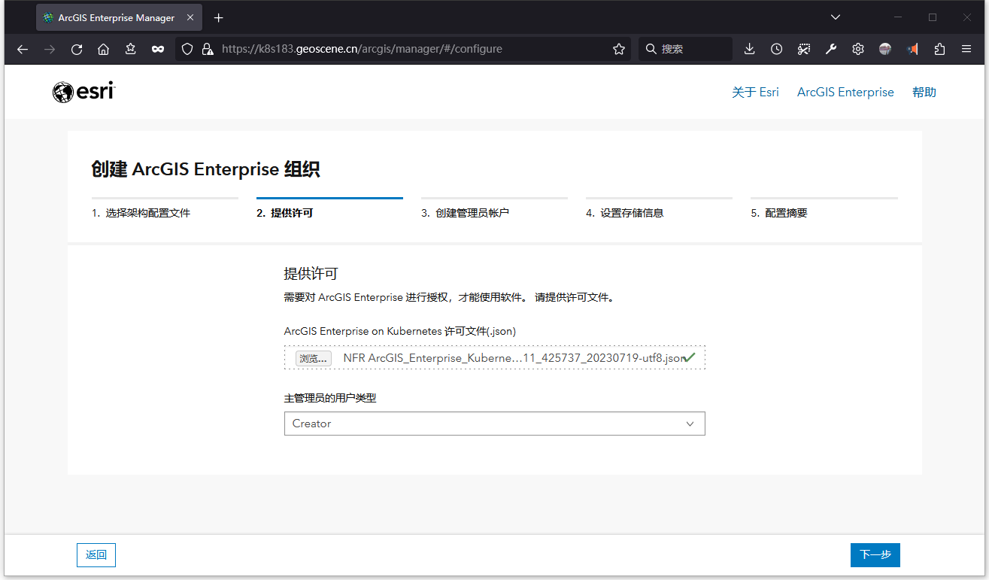Click the 浏览... browse file button
989x580 pixels.
point(313,358)
